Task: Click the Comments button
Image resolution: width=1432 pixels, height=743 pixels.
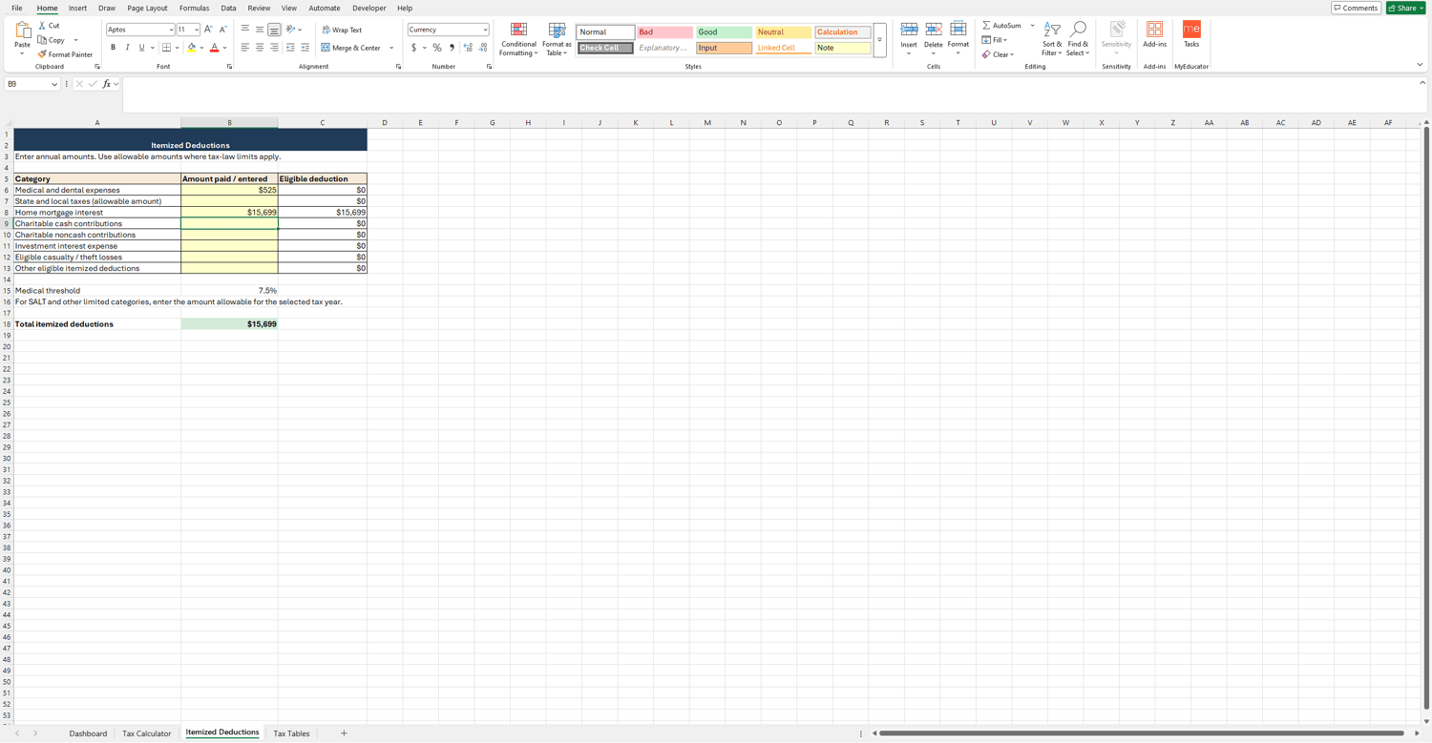Action: [1356, 8]
